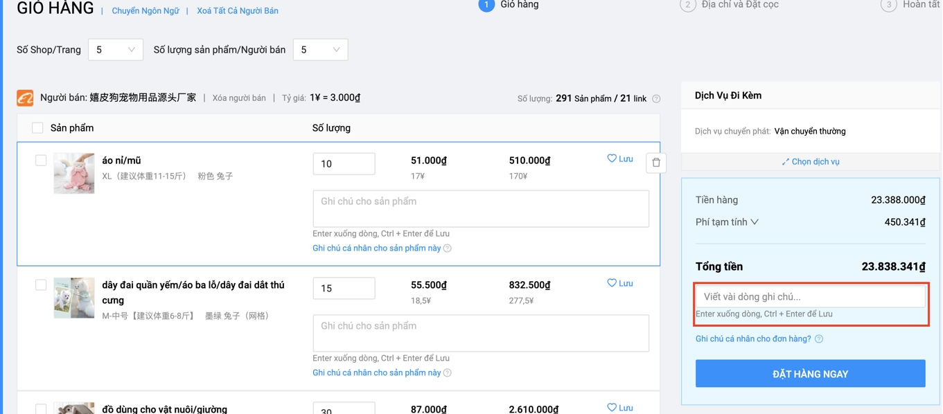
Task: Click the expand icon beside Chọn dịch vụ
Action: pos(785,162)
